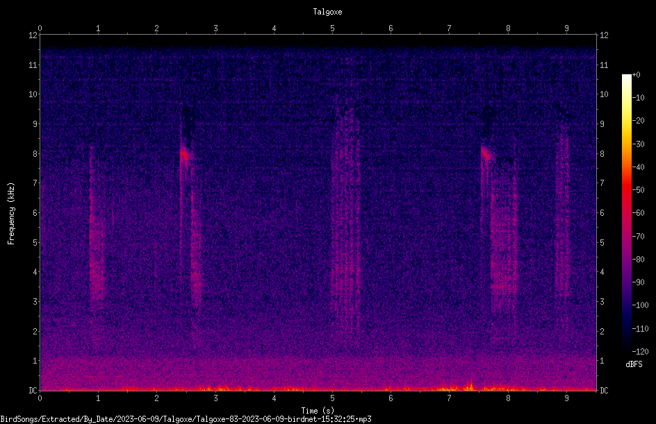Click the "-50" value on the color scale
The image size is (656, 424).
click(638, 190)
